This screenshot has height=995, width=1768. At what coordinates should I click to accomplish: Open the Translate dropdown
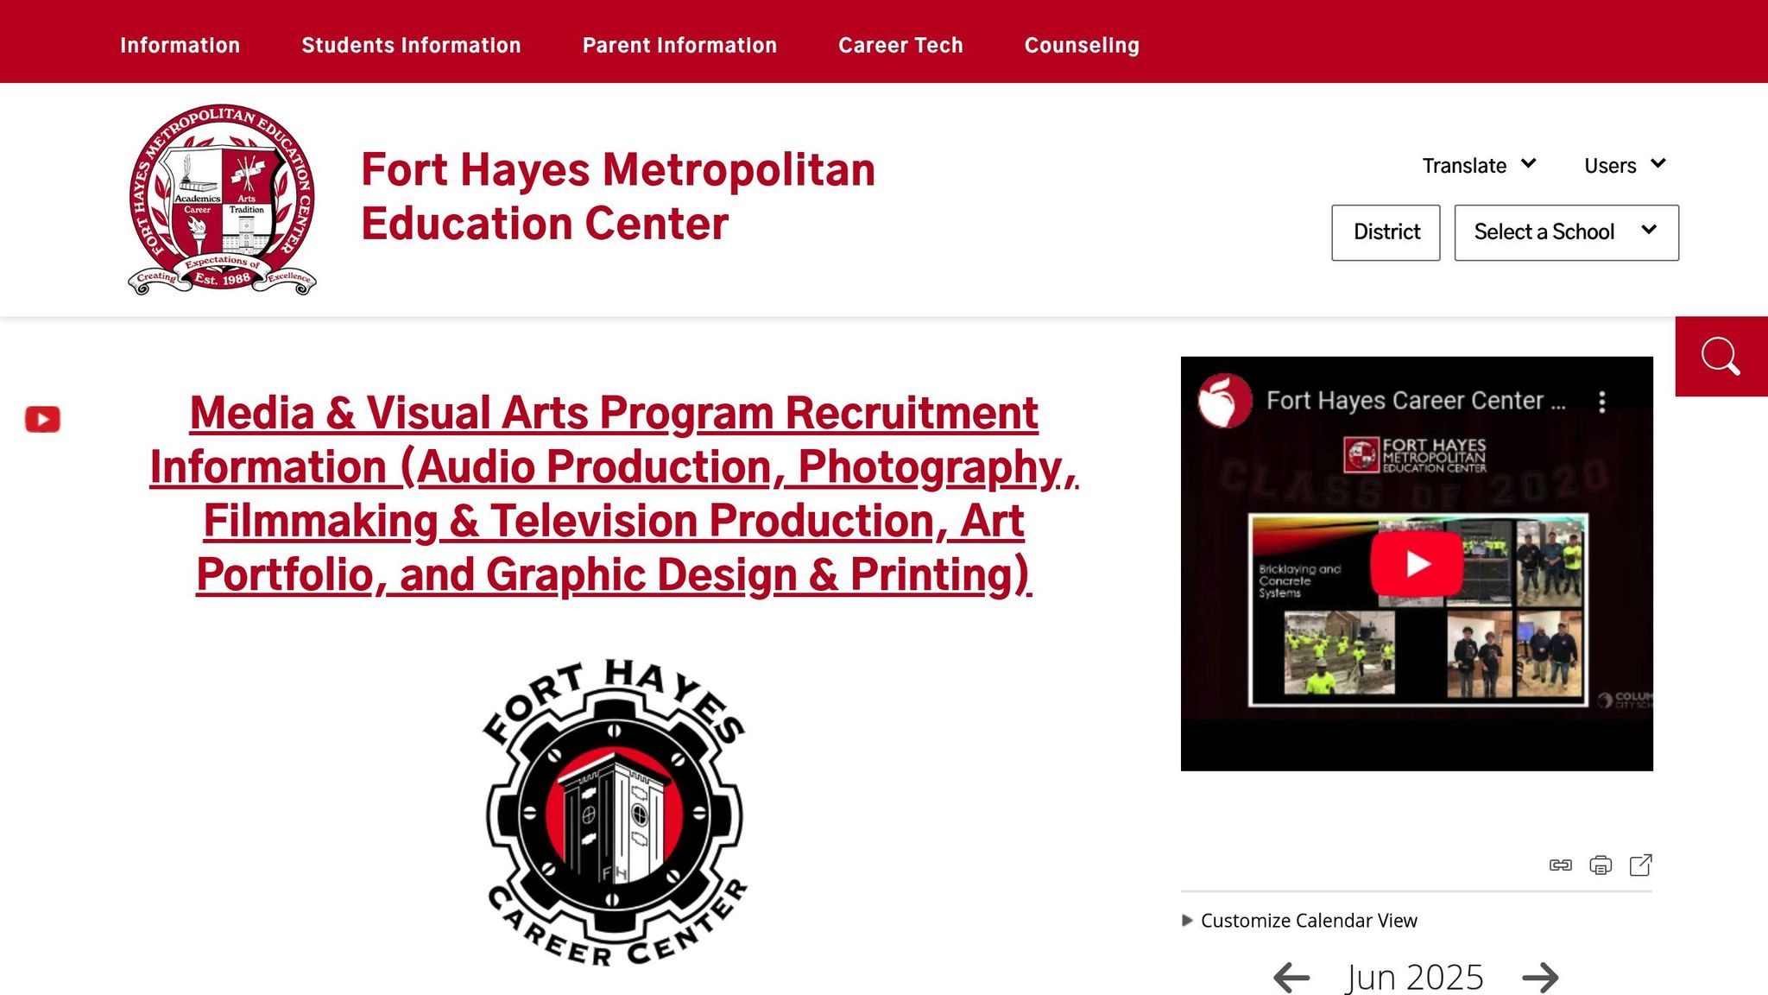(1479, 165)
